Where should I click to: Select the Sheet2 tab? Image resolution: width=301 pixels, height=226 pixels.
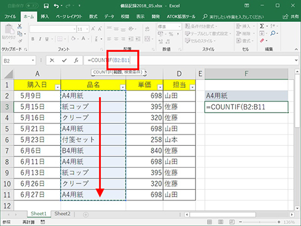tap(62, 213)
